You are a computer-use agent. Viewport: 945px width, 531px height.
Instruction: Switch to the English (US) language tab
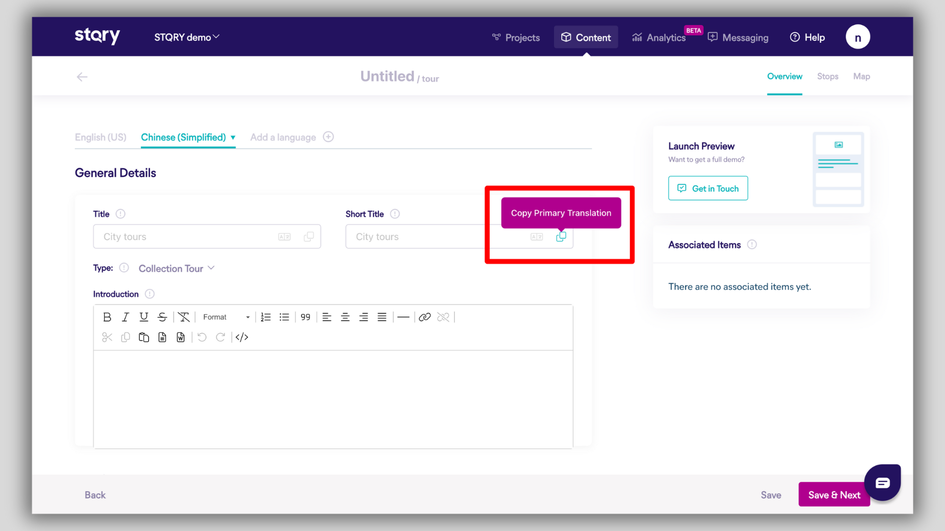tap(100, 137)
